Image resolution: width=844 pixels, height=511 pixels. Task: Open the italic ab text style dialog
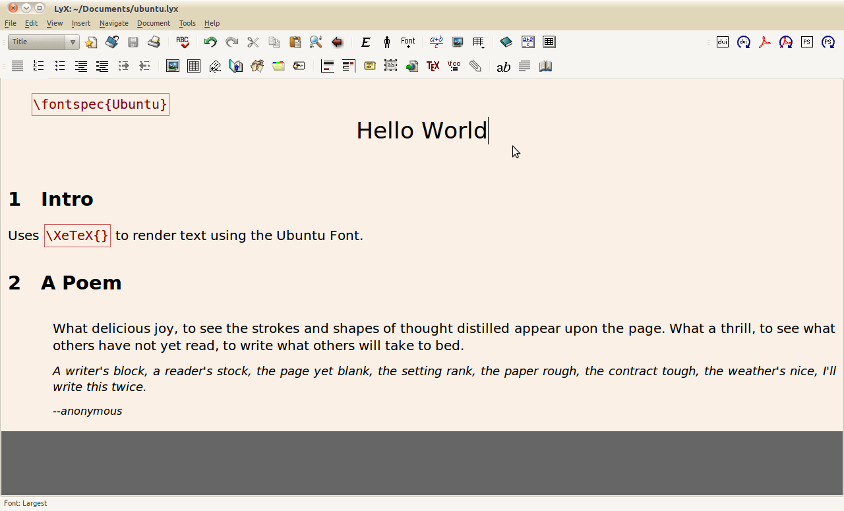[x=503, y=66]
